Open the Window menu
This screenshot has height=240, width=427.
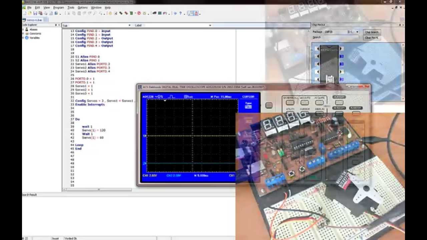click(x=96, y=7)
